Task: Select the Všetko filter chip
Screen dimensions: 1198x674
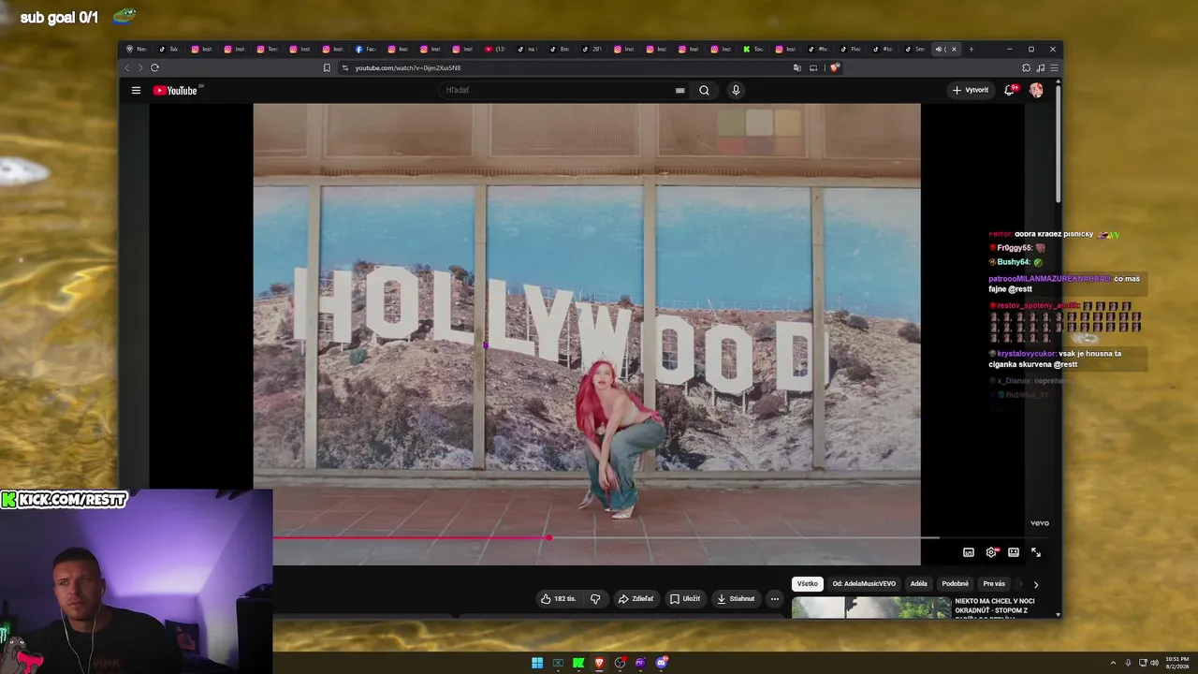Action: click(808, 584)
